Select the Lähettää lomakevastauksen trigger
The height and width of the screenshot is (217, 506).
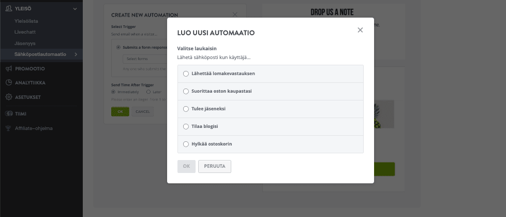tap(186, 74)
